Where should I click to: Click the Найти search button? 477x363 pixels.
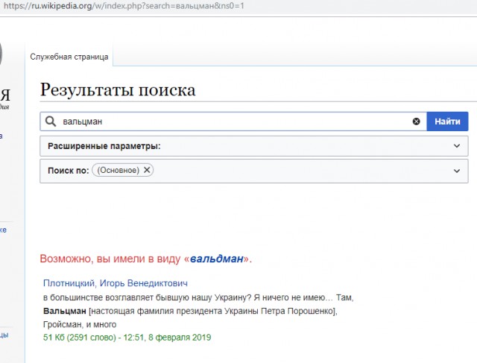447,121
